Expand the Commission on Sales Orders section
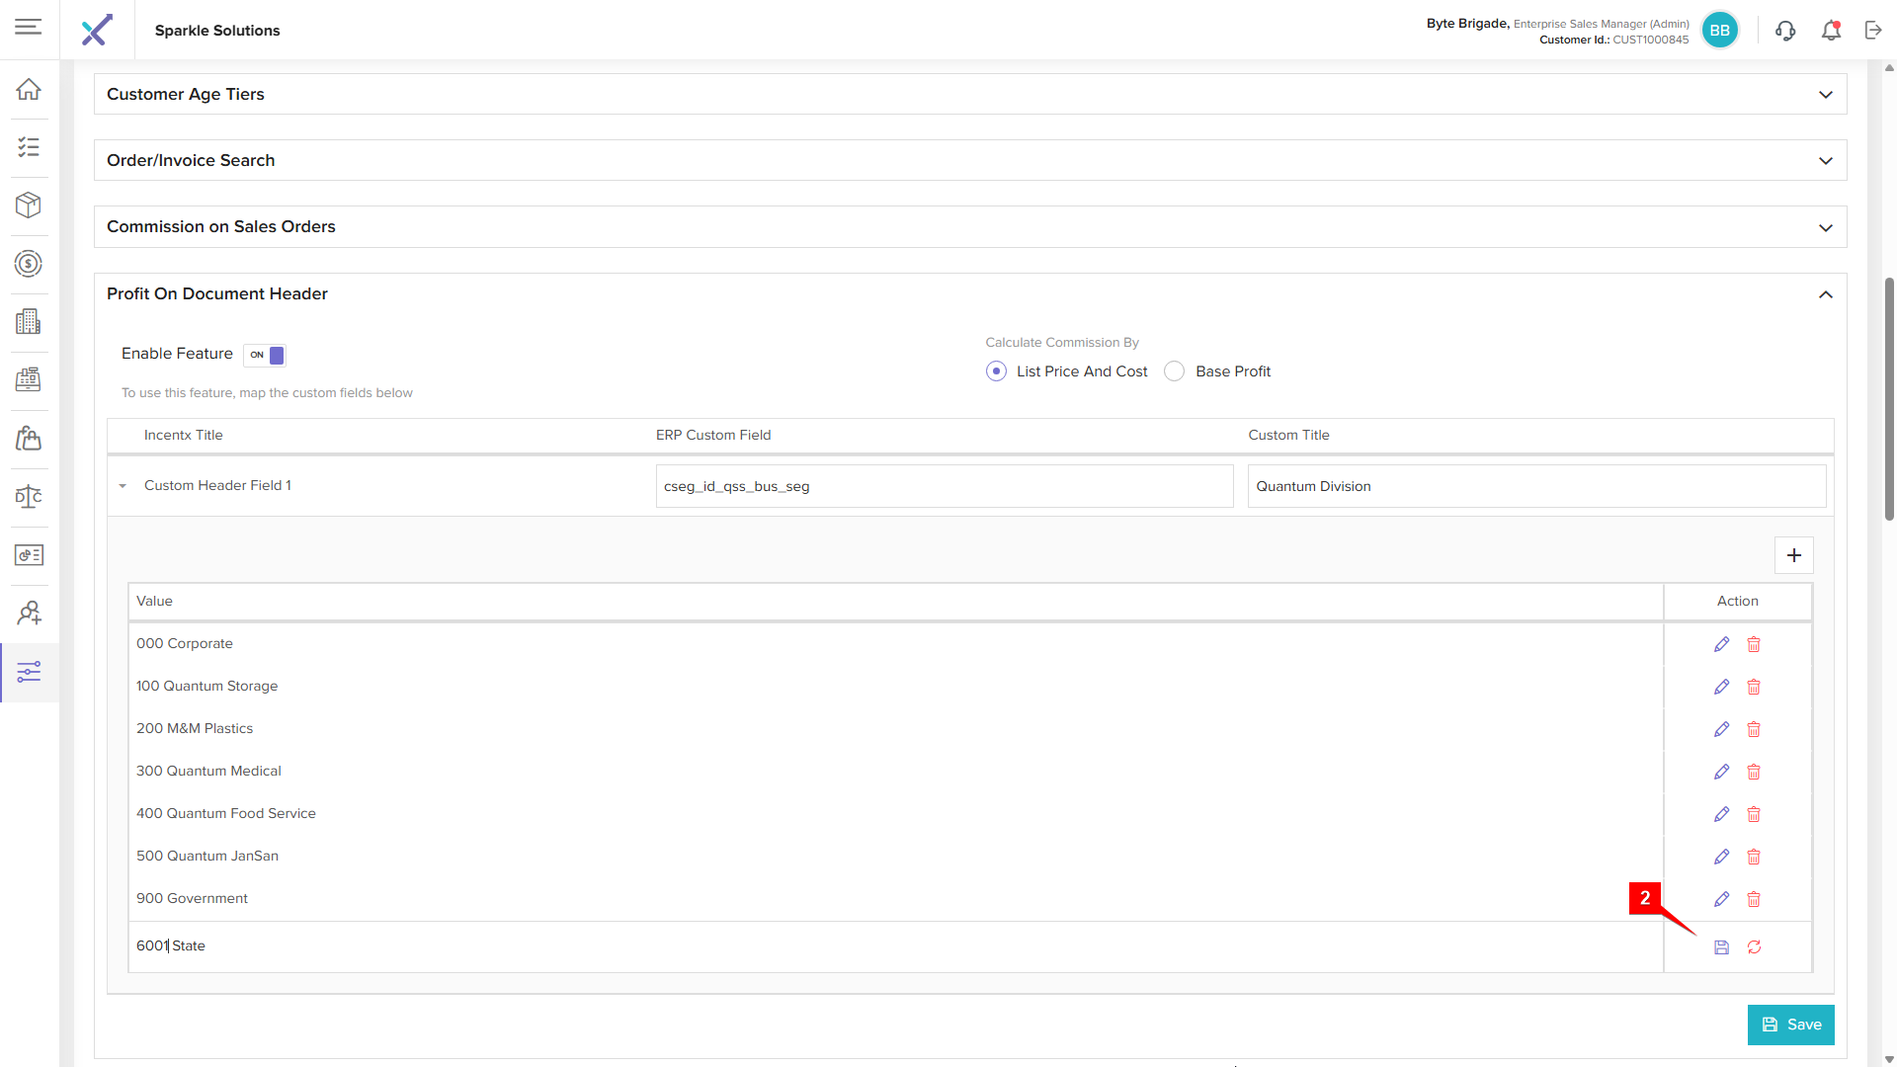The image size is (1897, 1067). pyautogui.click(x=1825, y=227)
